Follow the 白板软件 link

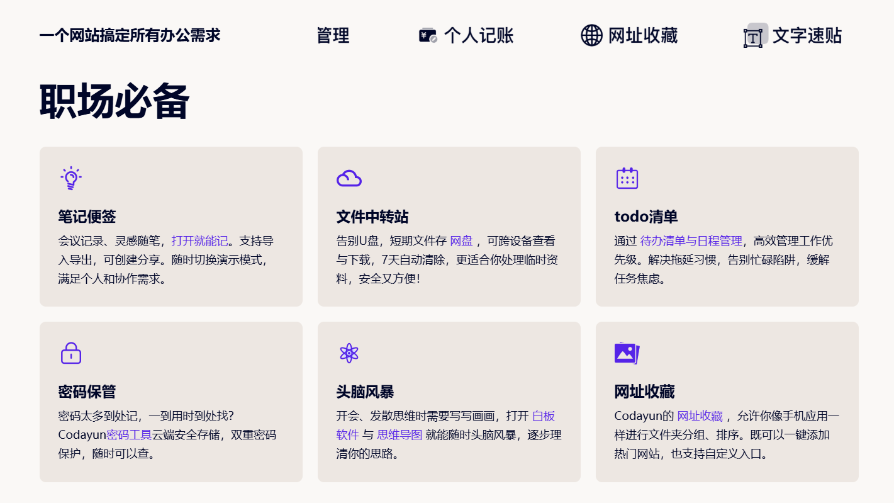[544, 416]
